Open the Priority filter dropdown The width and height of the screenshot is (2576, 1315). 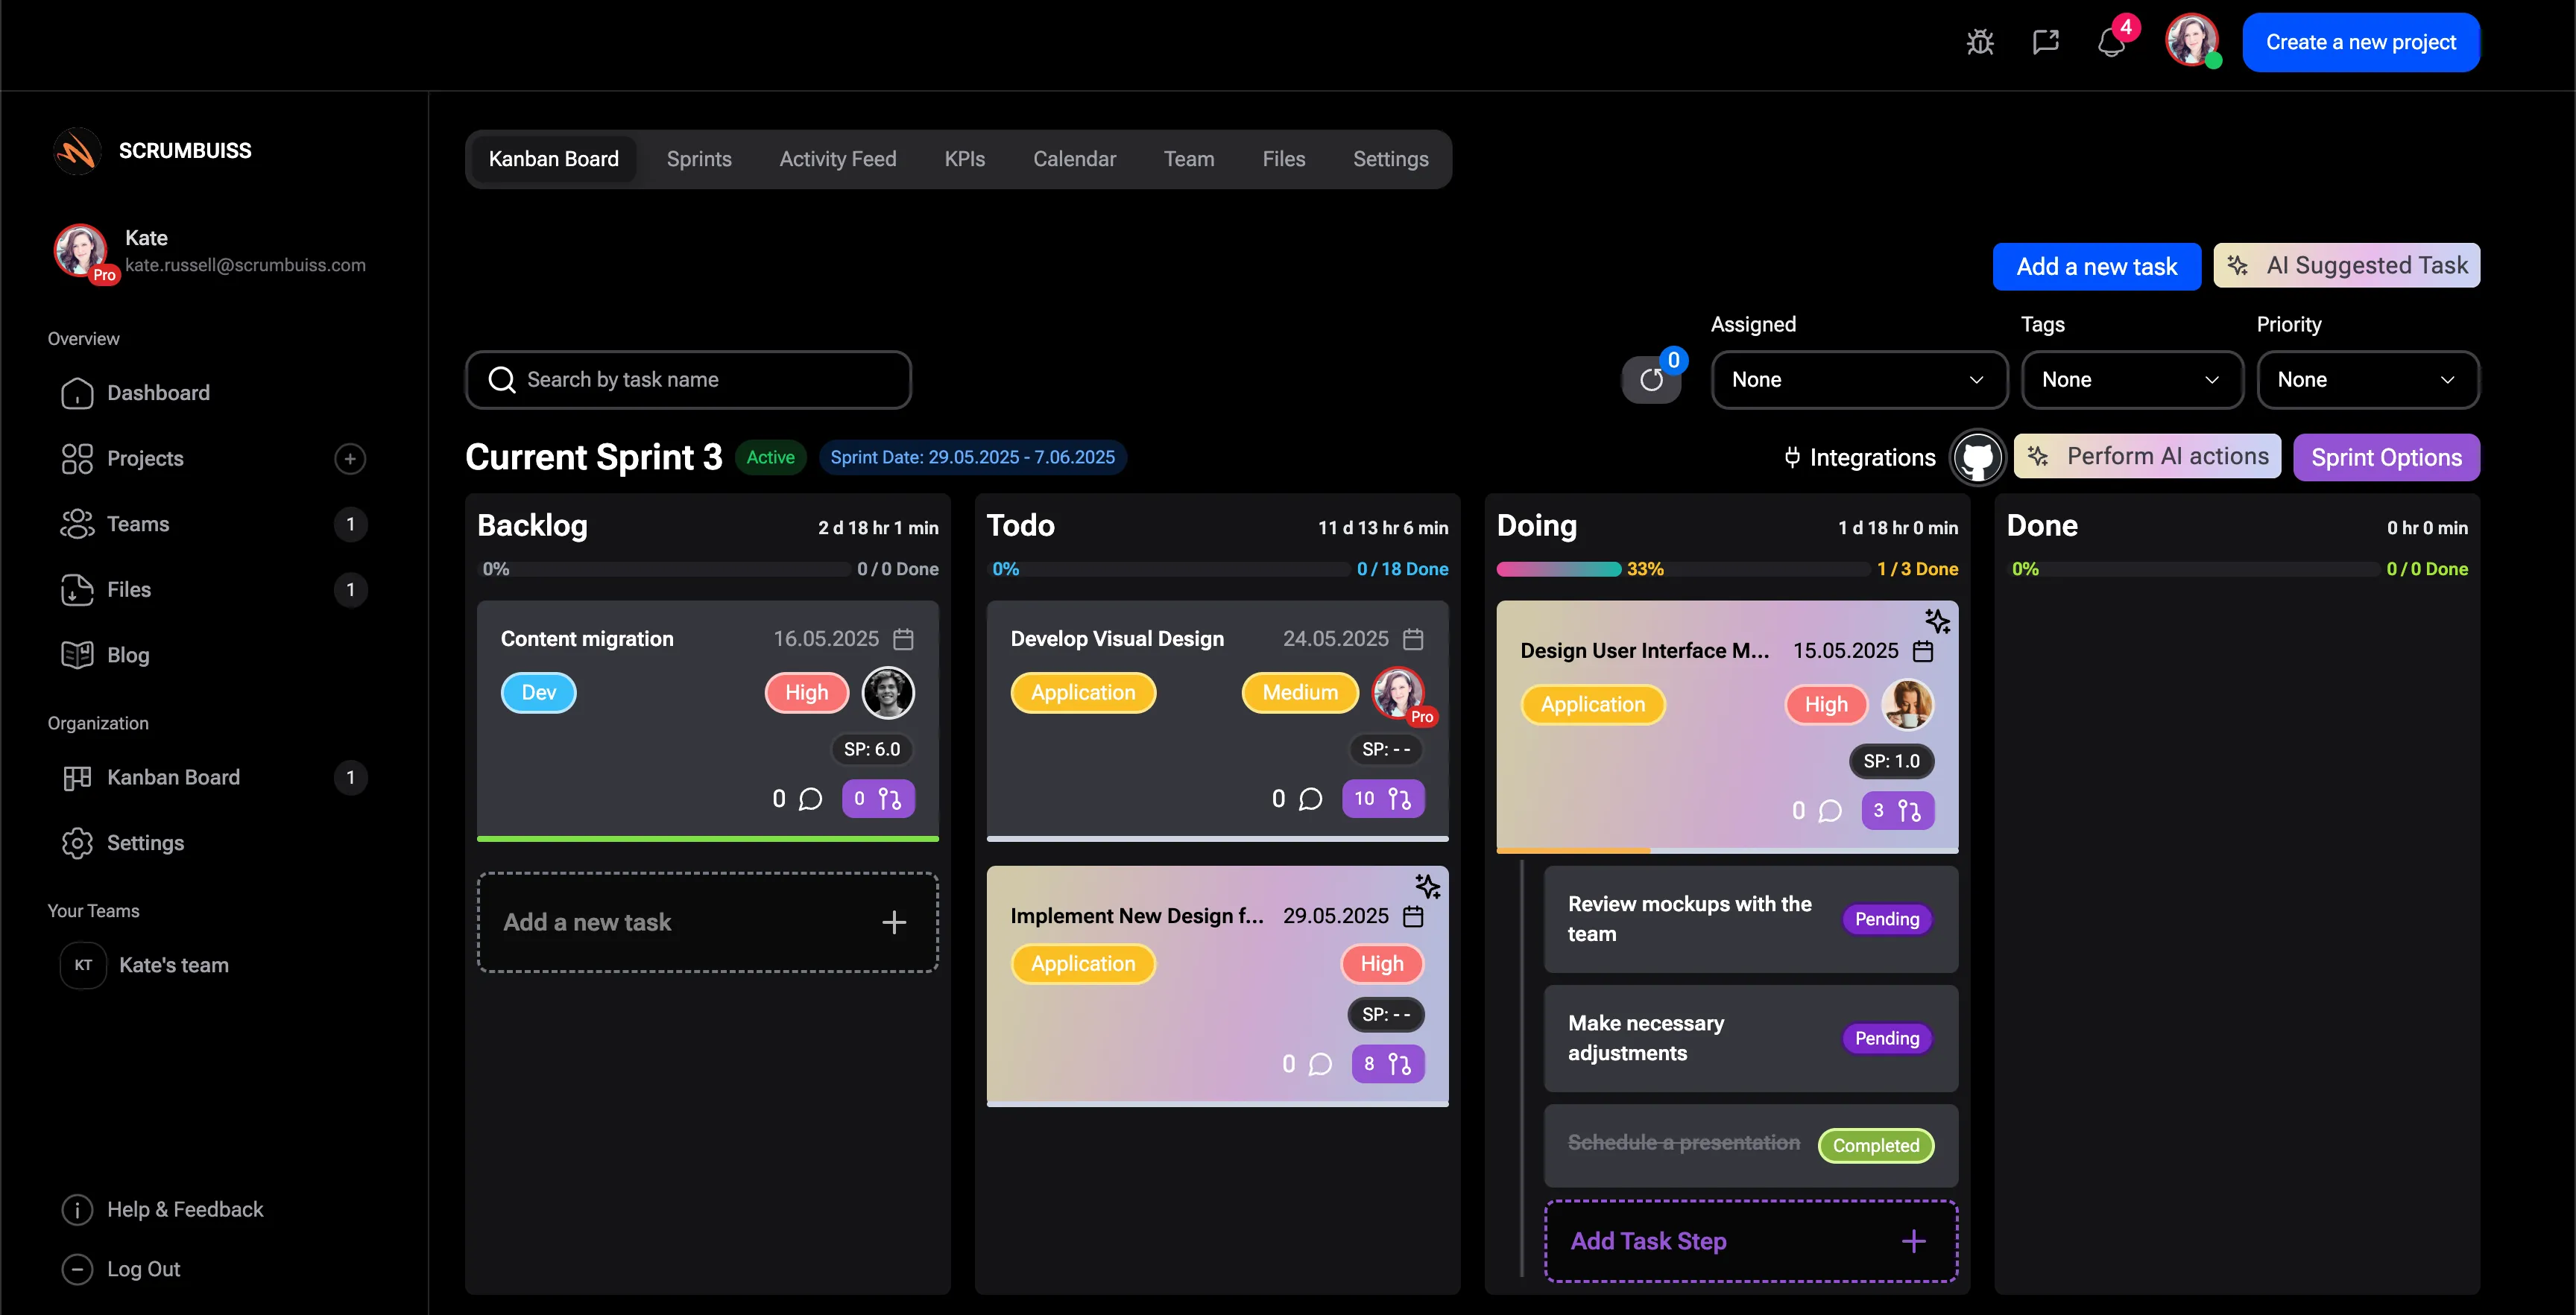tap(2367, 380)
